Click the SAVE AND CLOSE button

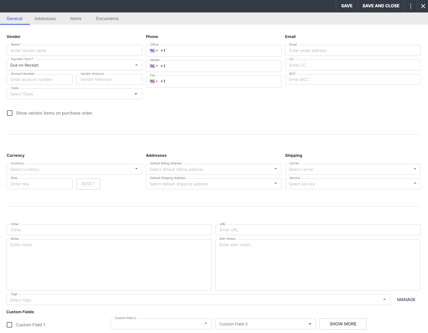(381, 6)
